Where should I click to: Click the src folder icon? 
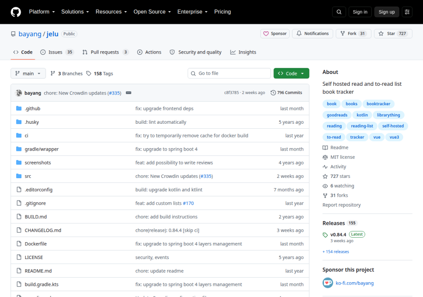coord(19,176)
